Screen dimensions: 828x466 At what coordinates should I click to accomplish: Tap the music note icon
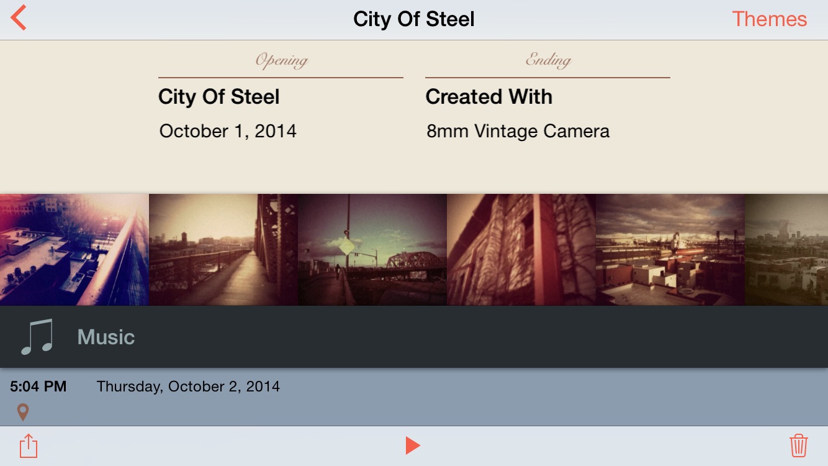[x=37, y=337]
